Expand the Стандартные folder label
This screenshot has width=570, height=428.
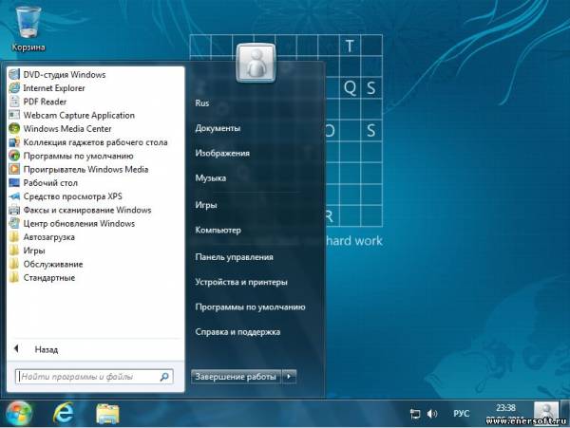[49, 278]
